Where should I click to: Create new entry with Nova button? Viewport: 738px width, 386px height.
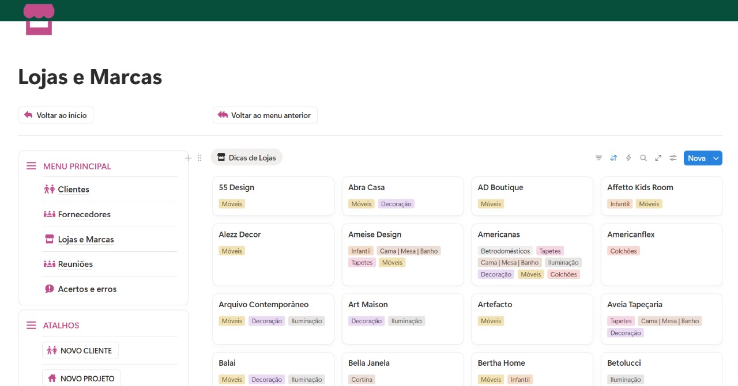coord(696,158)
